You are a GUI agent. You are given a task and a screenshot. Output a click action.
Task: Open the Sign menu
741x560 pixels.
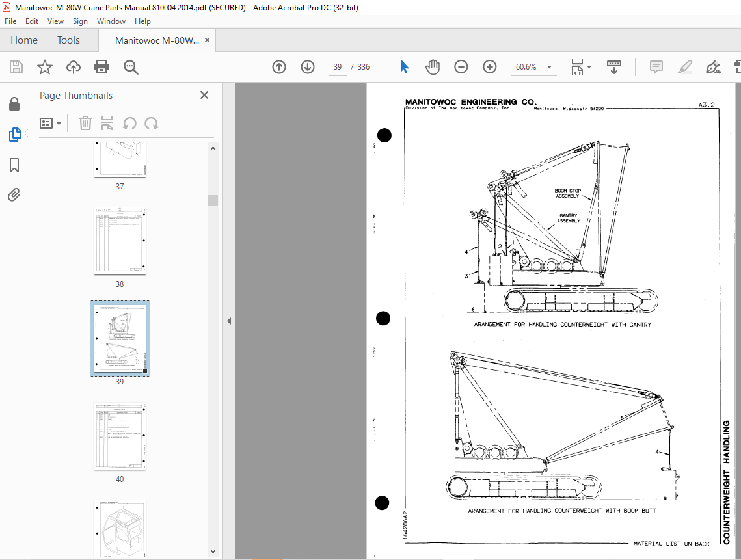(x=80, y=21)
